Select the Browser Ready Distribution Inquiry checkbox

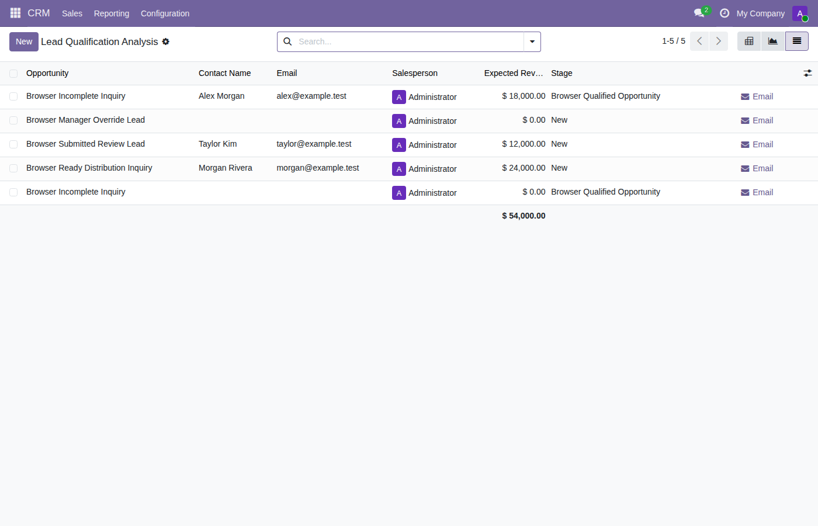(13, 168)
